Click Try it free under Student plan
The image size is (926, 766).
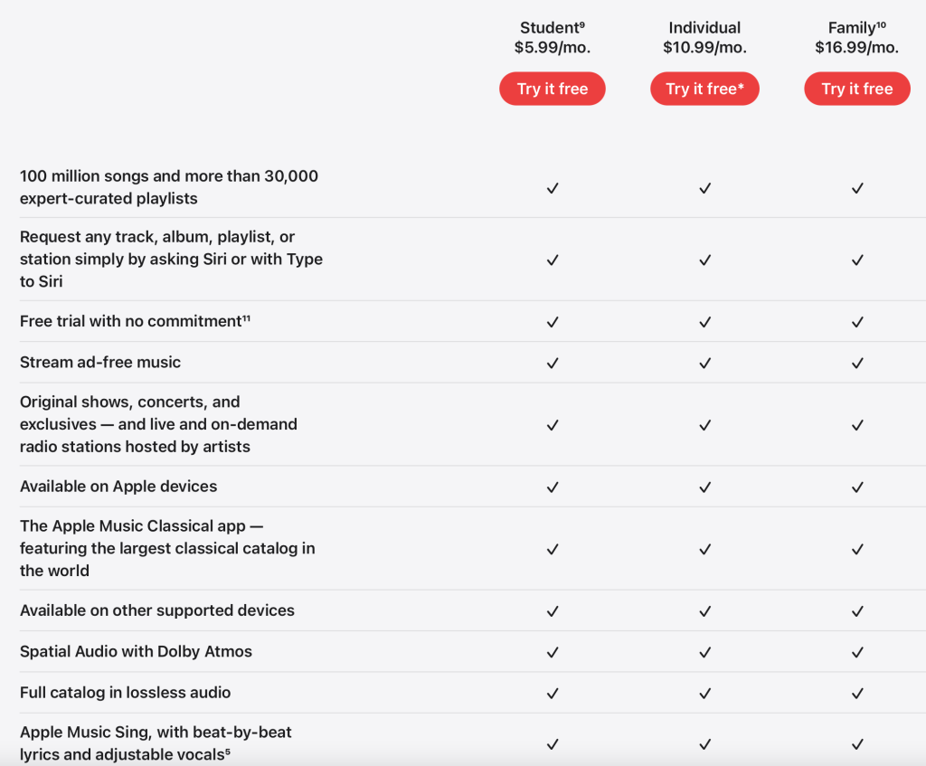[552, 89]
